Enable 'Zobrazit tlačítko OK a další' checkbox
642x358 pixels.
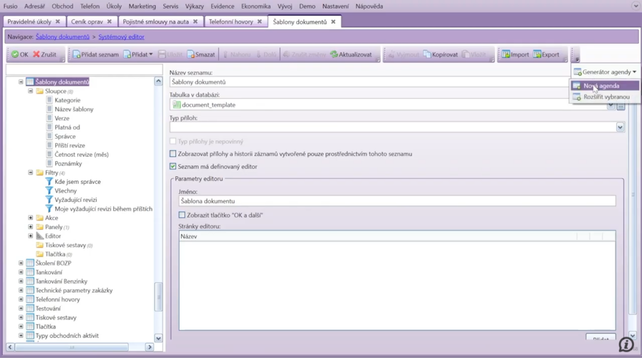(x=182, y=215)
